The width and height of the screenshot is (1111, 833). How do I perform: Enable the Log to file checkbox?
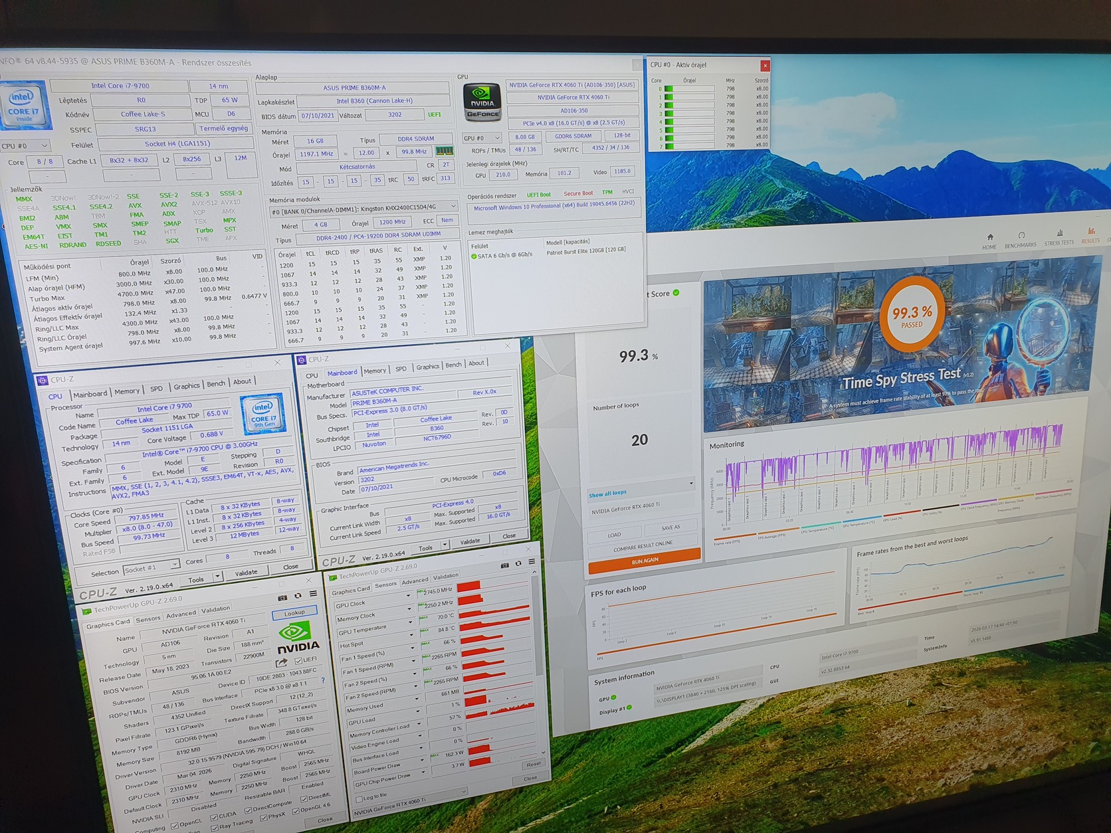(x=359, y=799)
